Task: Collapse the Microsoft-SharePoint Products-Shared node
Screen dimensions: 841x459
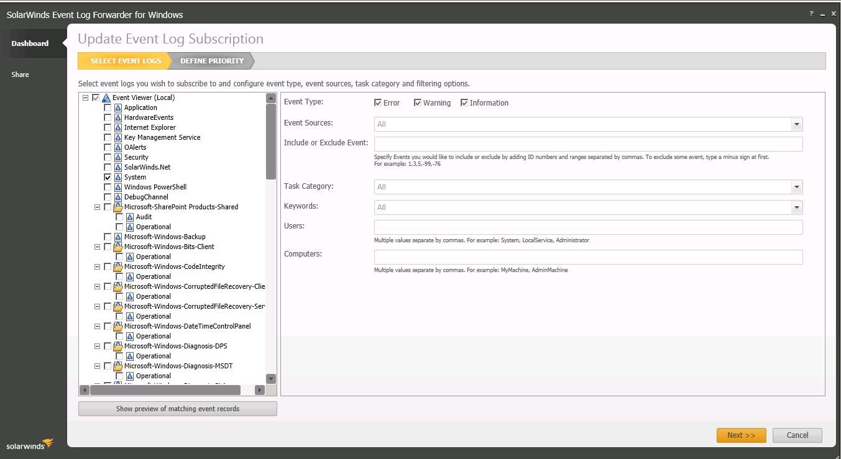Action: pyautogui.click(x=97, y=207)
